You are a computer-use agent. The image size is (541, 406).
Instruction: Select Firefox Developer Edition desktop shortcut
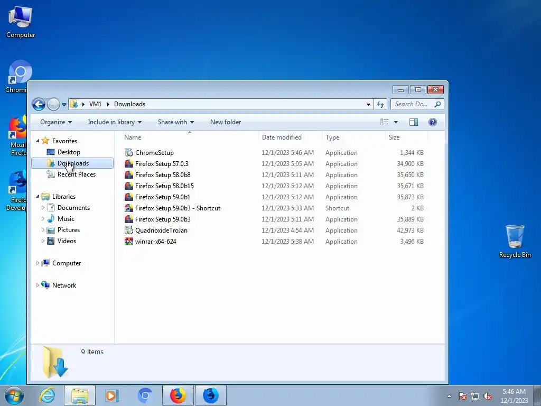16,190
